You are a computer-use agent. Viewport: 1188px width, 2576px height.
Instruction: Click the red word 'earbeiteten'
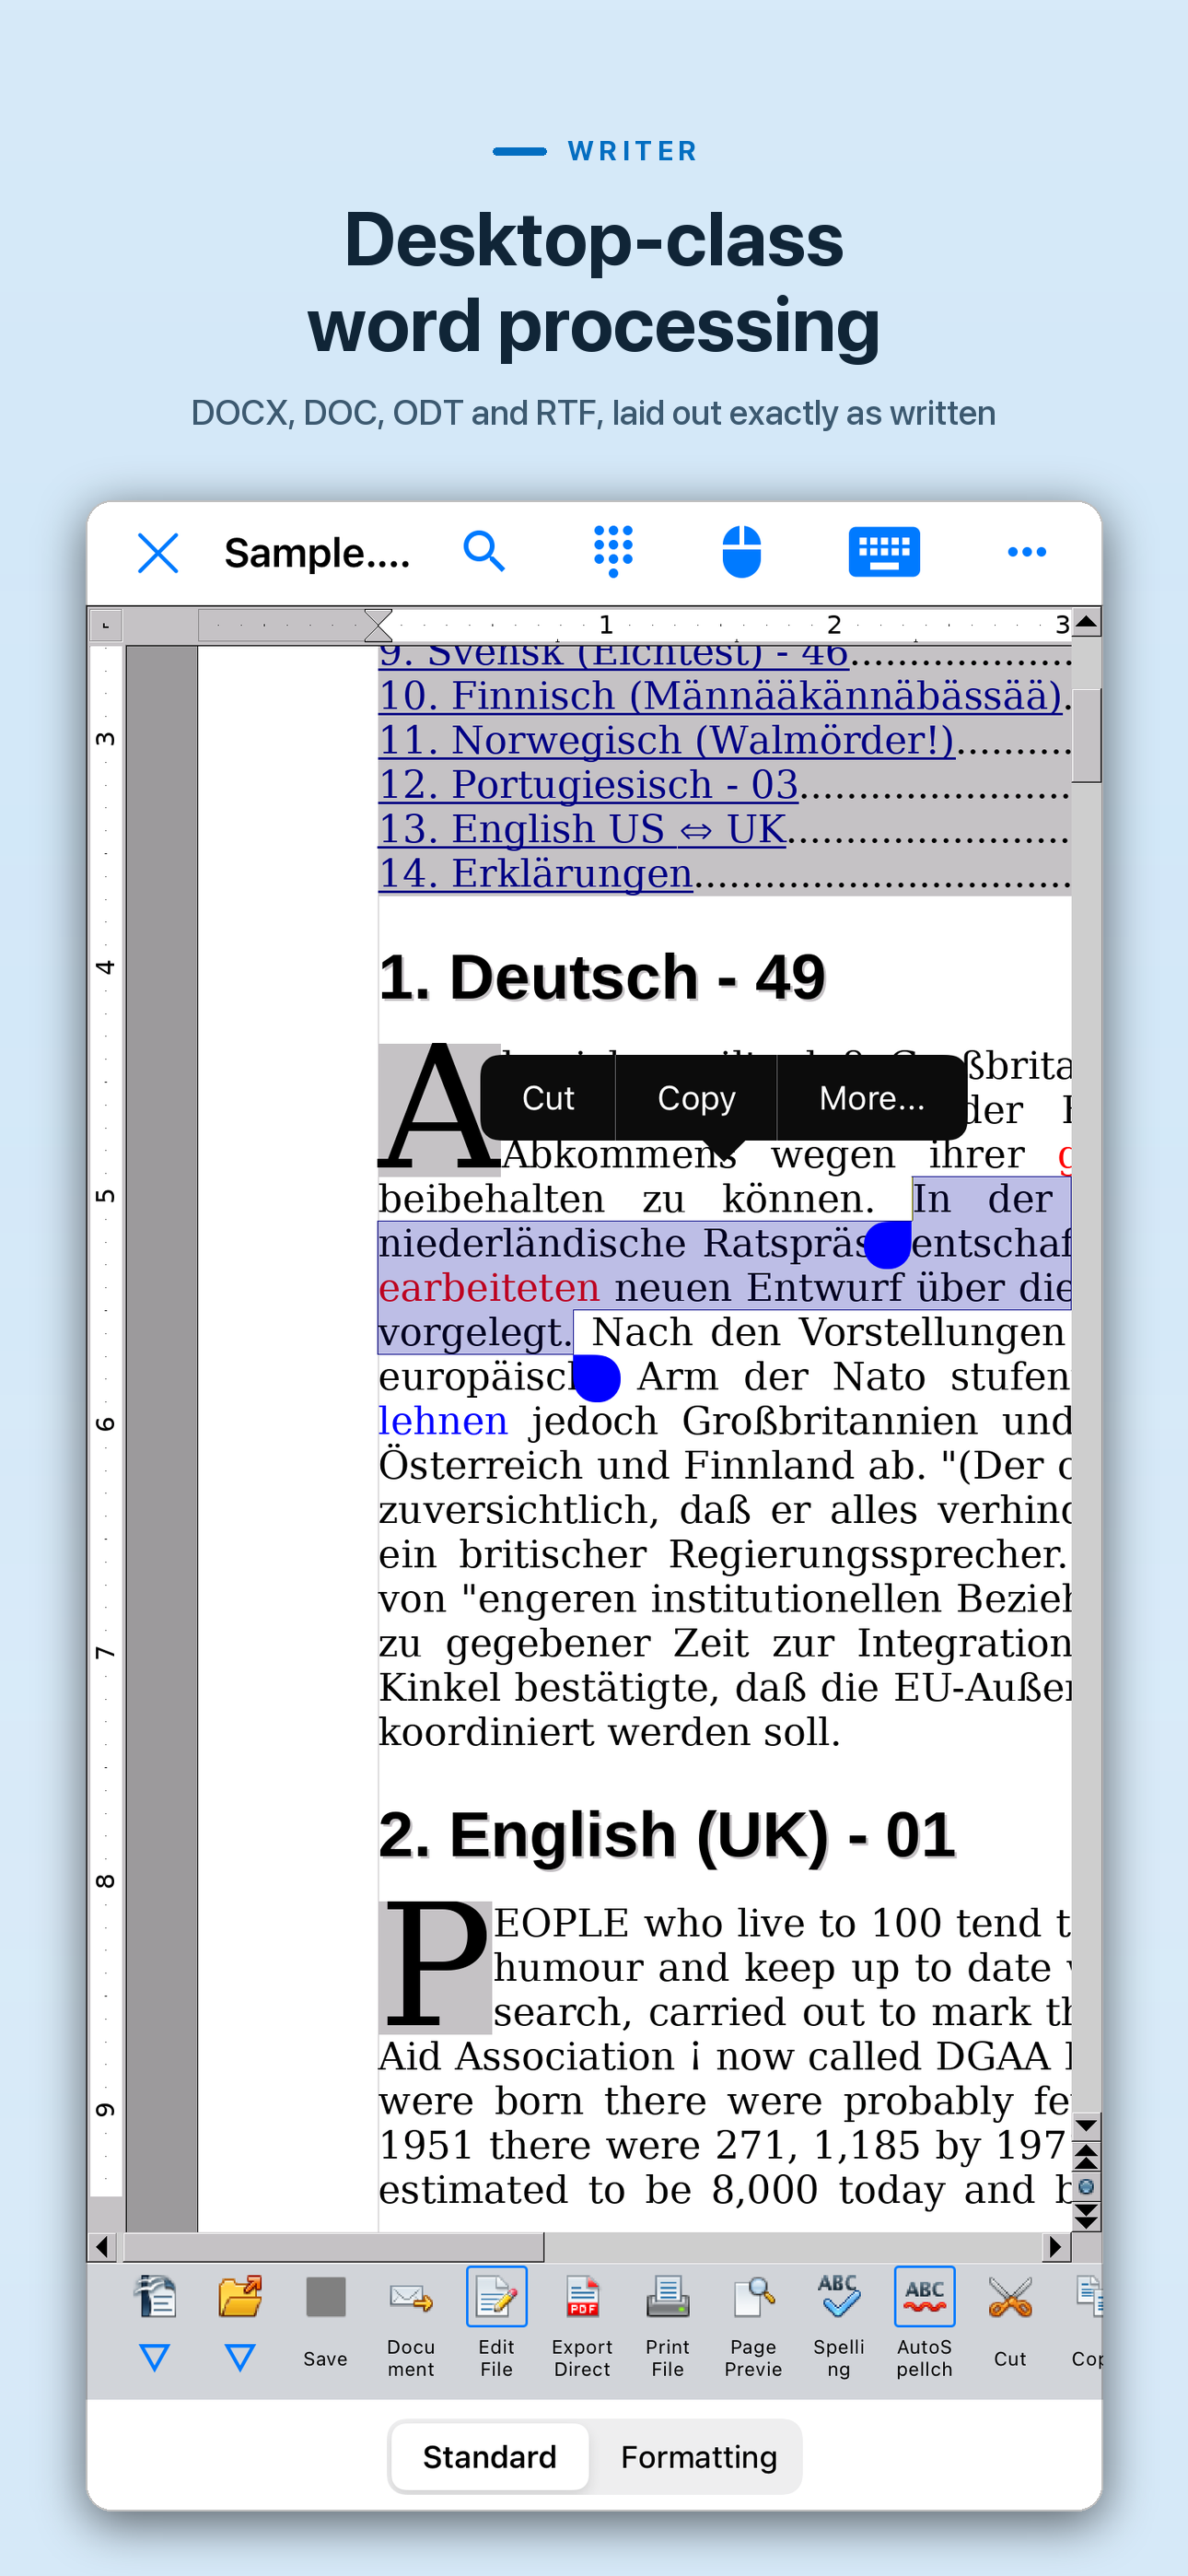tap(489, 1288)
